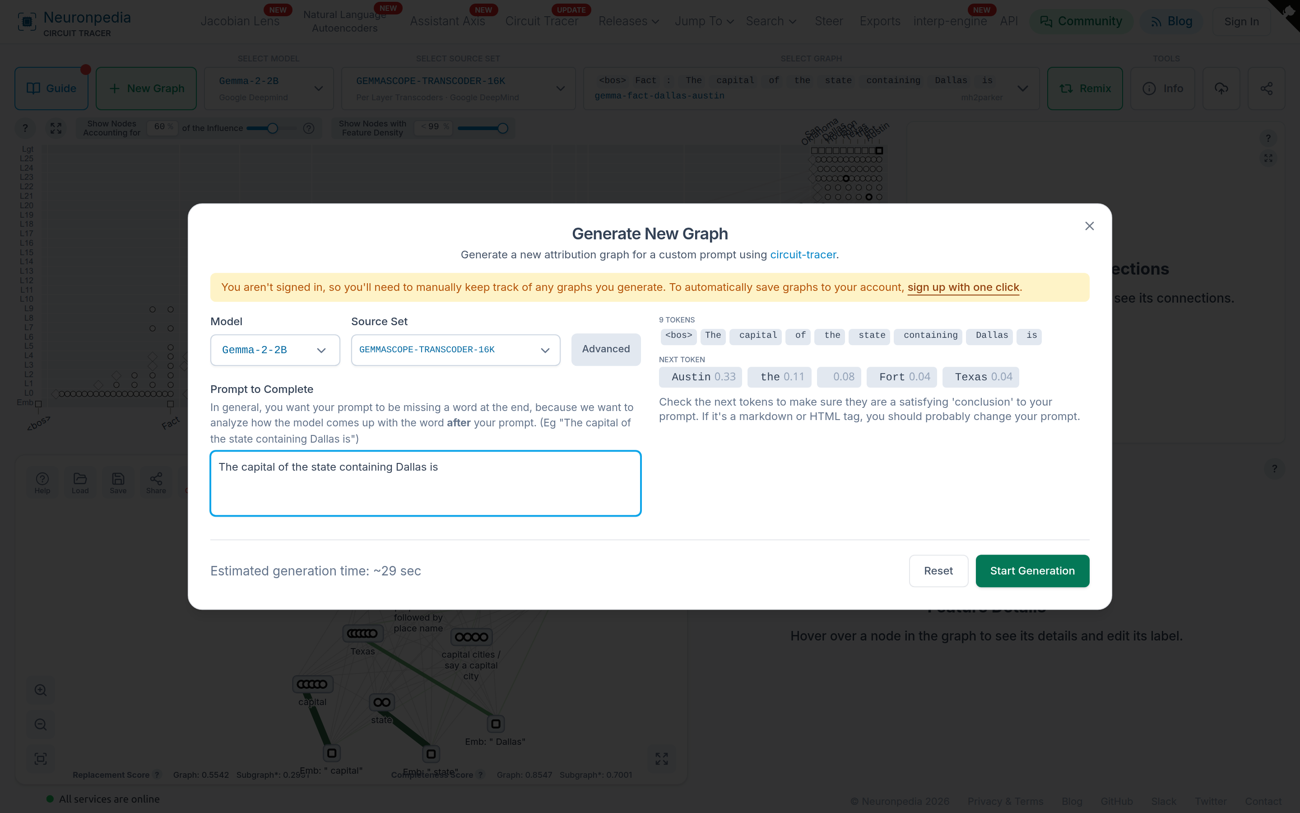
Task: Open the Assistant Axis menu item
Action: [447, 22]
